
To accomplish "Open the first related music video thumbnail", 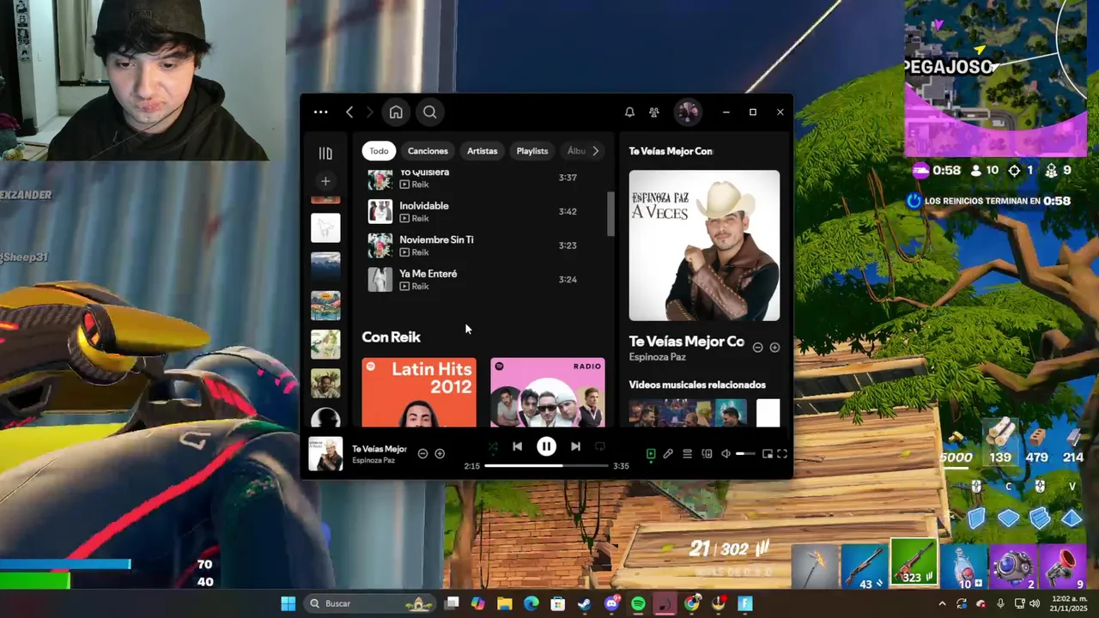I will (687, 413).
